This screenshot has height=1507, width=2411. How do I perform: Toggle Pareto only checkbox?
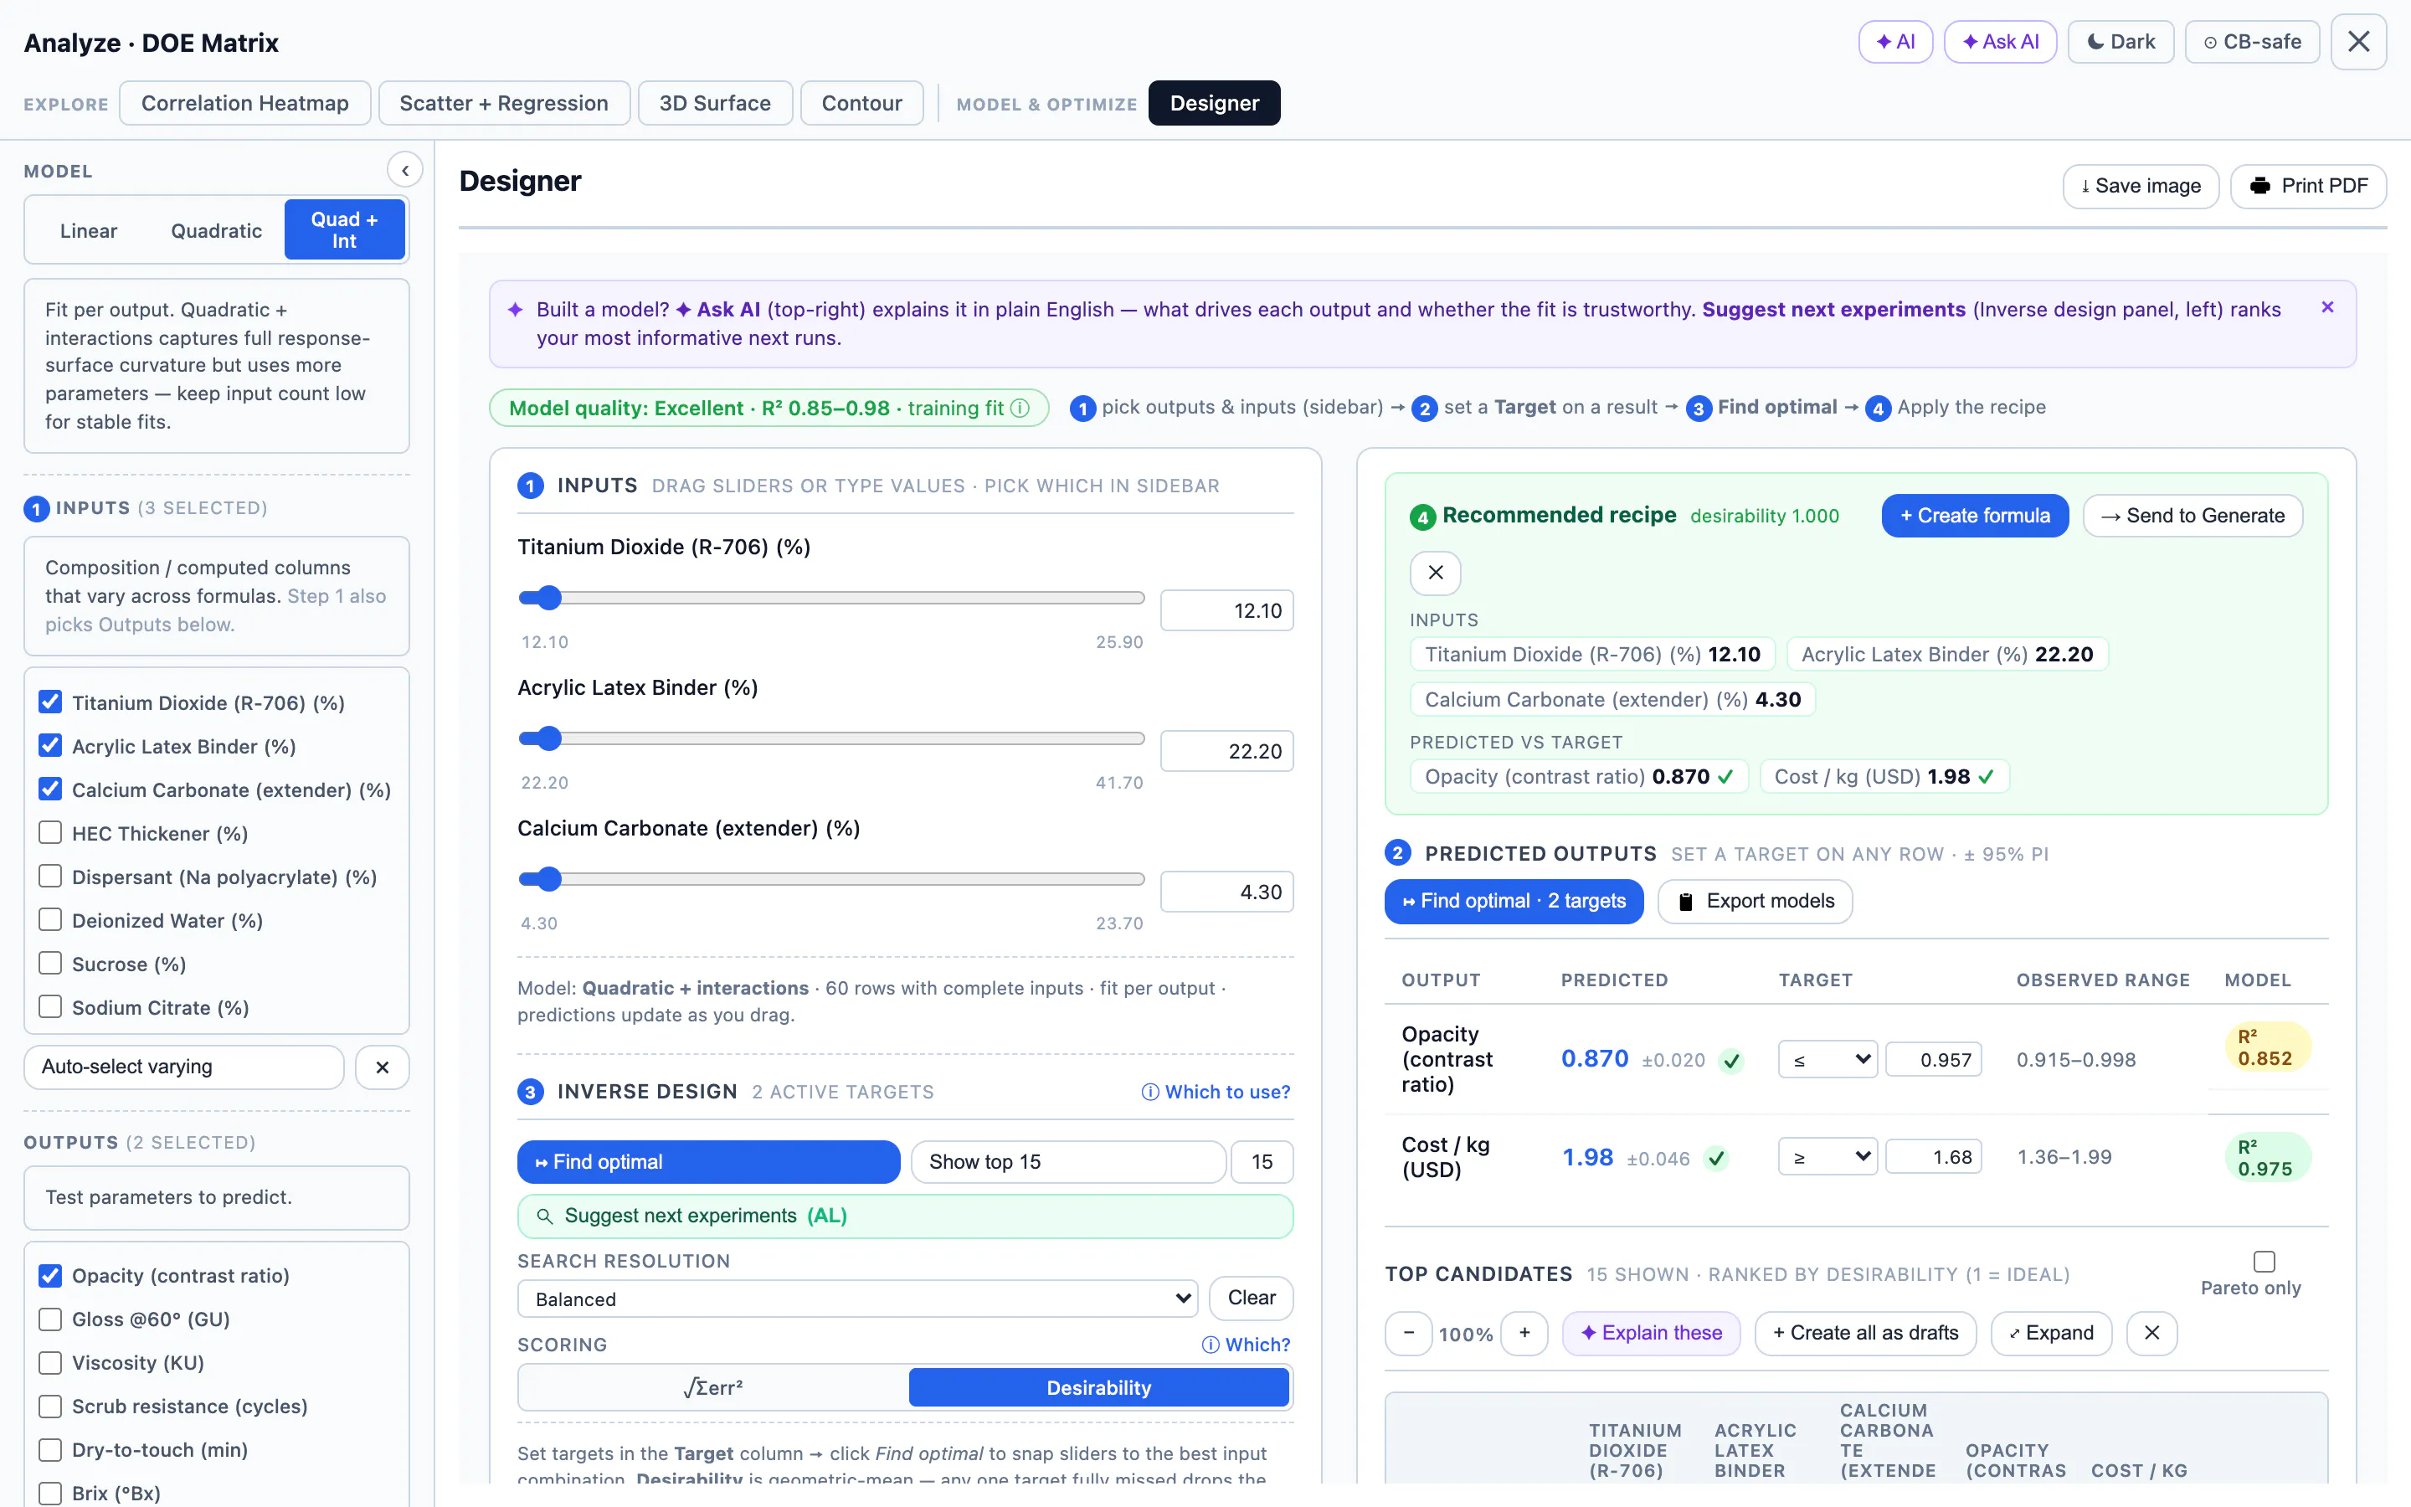pyautogui.click(x=2264, y=1262)
